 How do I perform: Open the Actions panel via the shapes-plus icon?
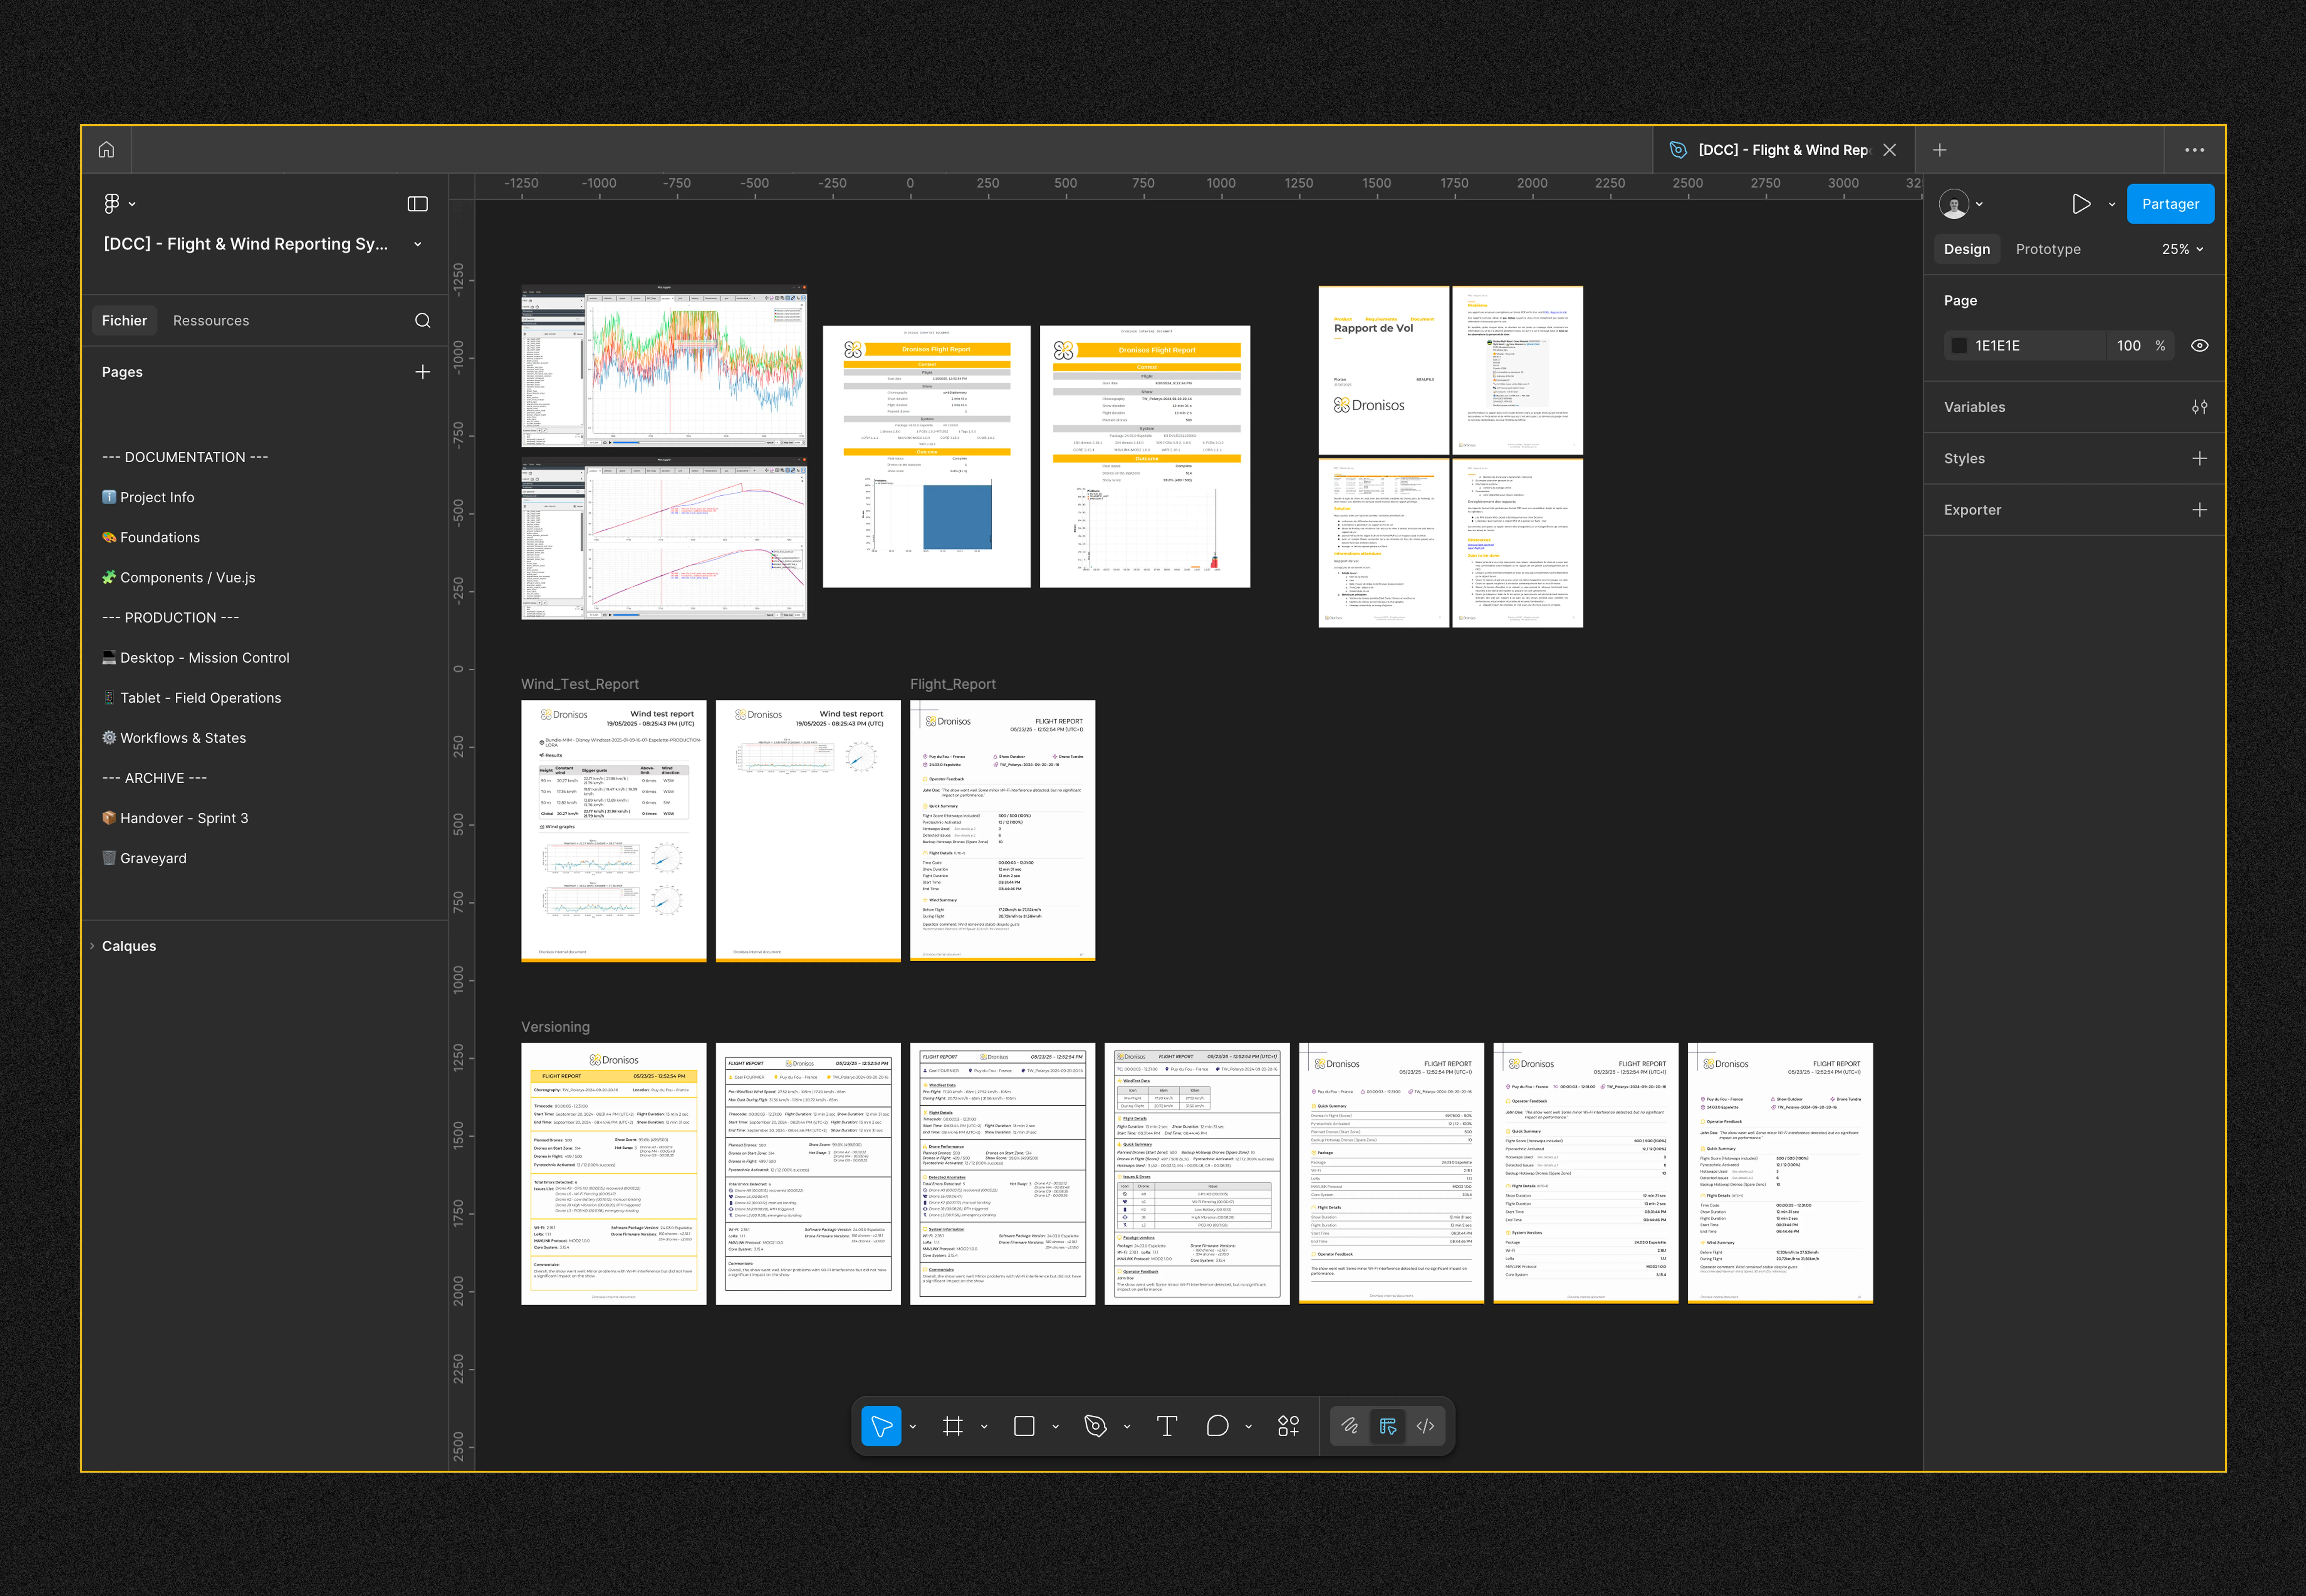click(1288, 1426)
